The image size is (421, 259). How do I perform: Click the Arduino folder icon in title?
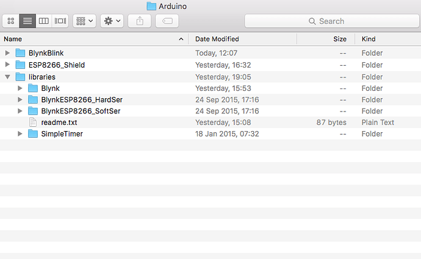click(151, 6)
